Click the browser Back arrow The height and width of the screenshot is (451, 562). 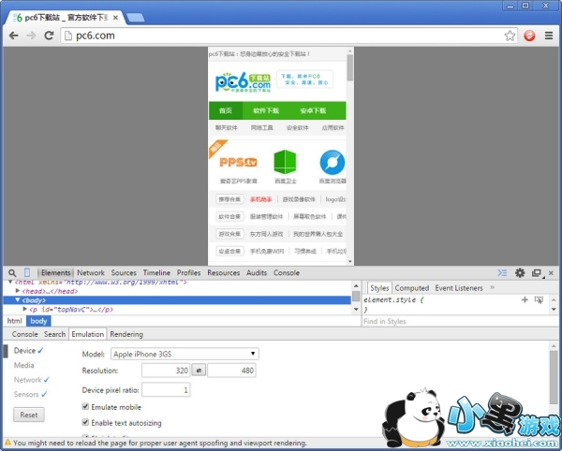pyautogui.click(x=14, y=36)
